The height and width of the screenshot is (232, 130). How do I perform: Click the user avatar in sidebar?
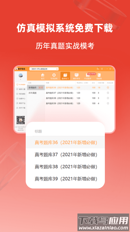(21, 76)
